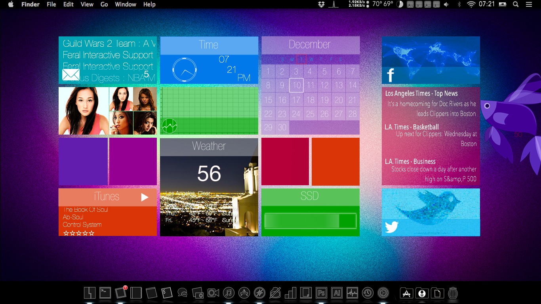The image size is (541, 304).
Task: Open Numbers bar chart dock icon
Action: coord(290,293)
